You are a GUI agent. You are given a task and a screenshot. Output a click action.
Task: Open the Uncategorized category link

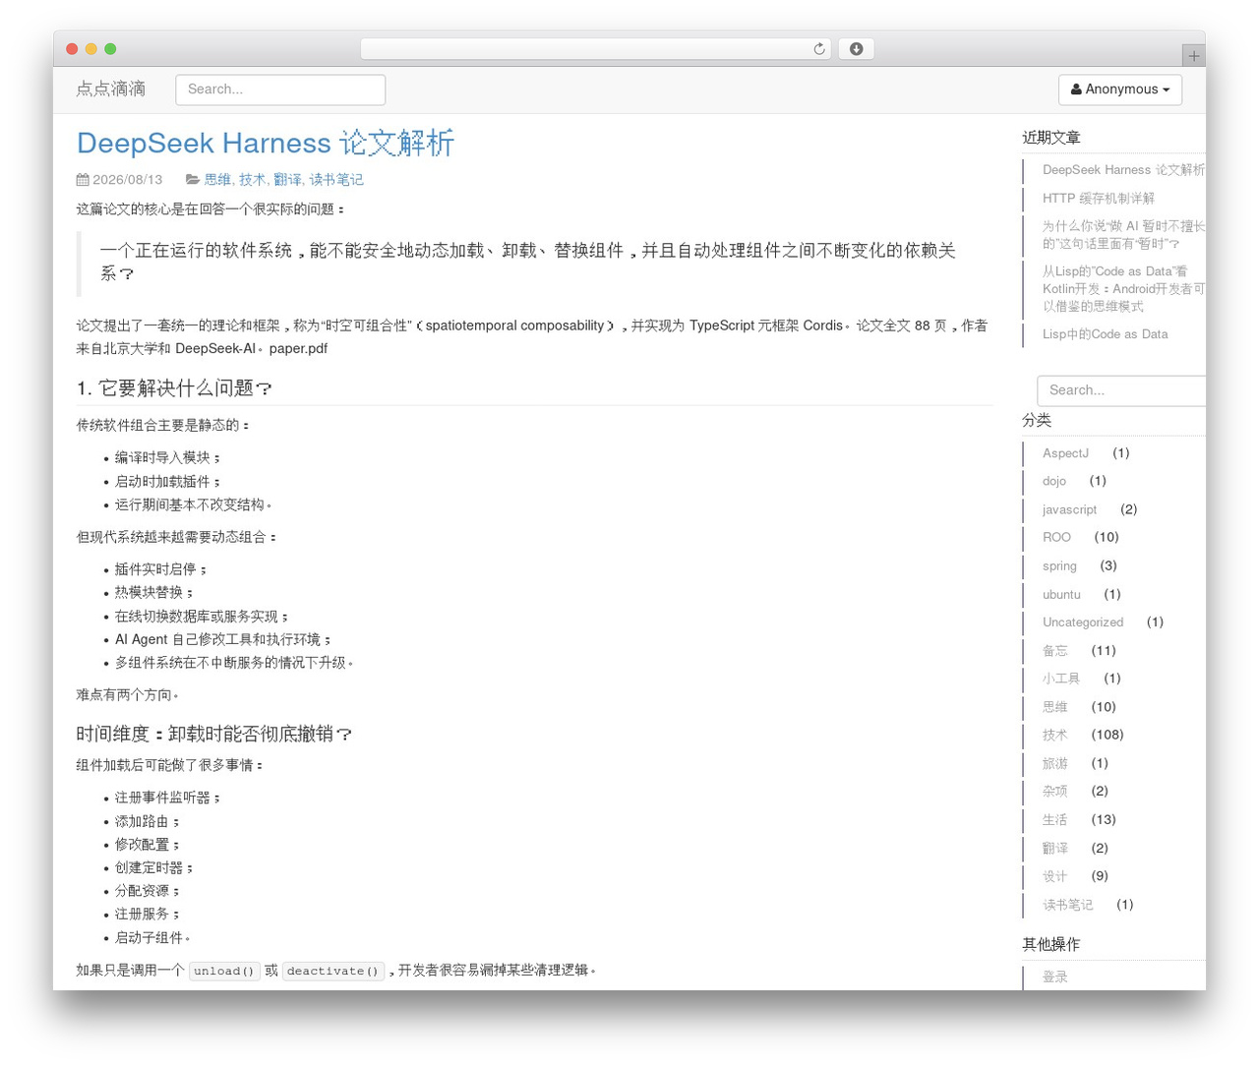(x=1083, y=622)
